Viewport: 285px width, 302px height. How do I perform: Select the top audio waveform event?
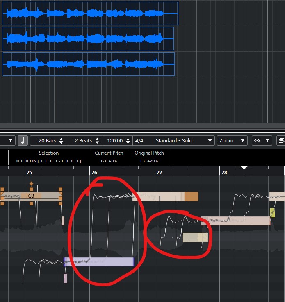91,13
